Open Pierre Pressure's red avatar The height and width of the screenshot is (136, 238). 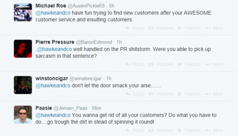[23, 49]
